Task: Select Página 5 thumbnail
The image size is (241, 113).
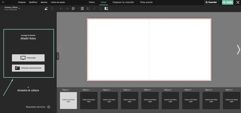Action: point(150,101)
